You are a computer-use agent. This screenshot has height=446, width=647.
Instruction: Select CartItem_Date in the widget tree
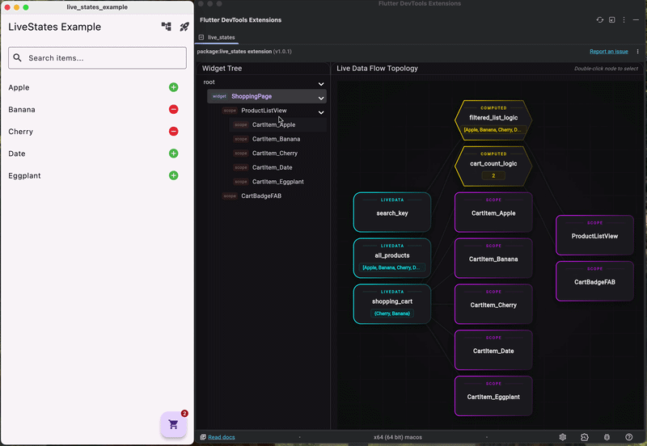[273, 167]
